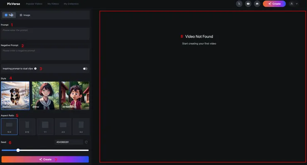The width and height of the screenshot is (307, 165).
Task: Switch to Image generation mode tab
Action: [x=25, y=15]
